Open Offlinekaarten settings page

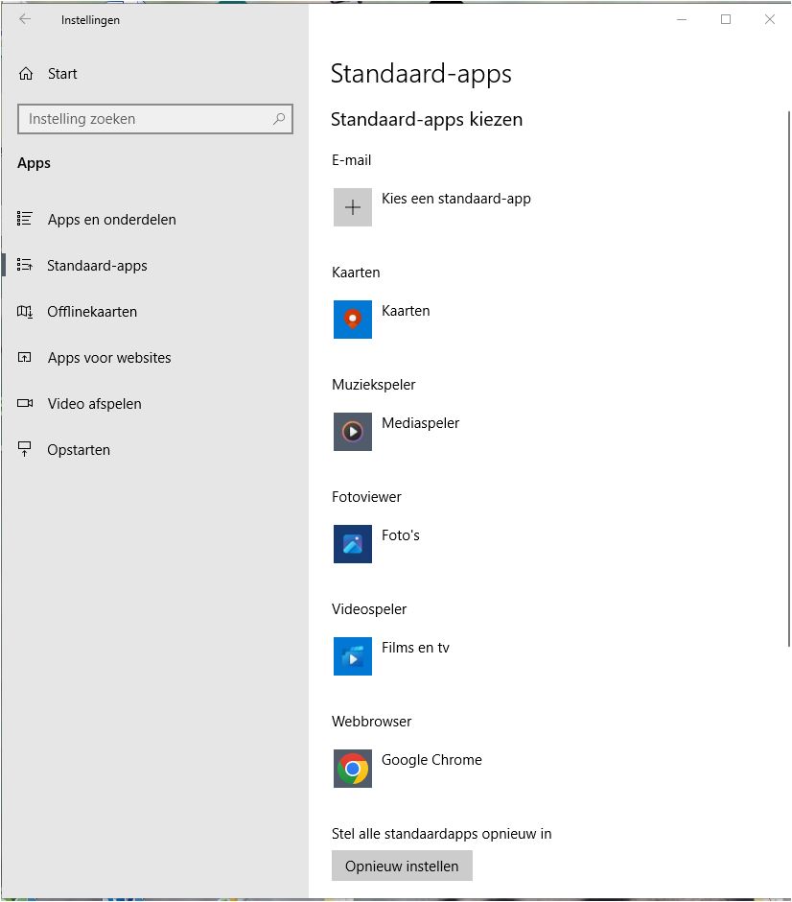pos(92,312)
